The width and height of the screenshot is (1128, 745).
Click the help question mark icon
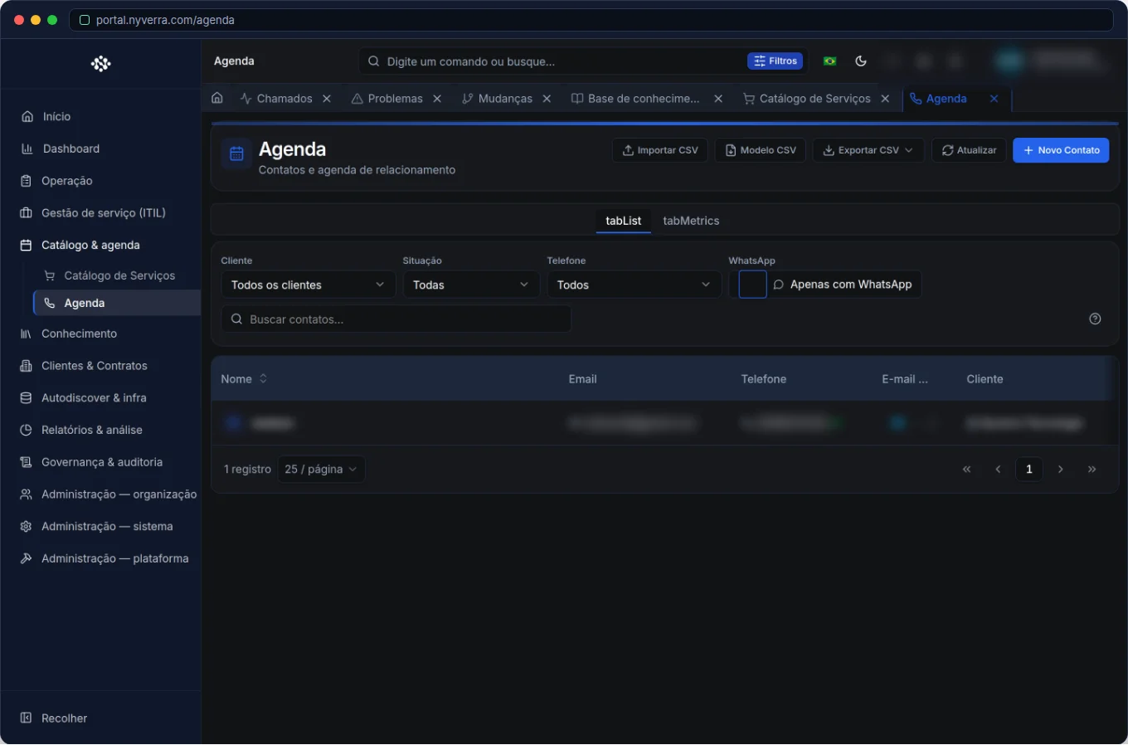(1095, 319)
